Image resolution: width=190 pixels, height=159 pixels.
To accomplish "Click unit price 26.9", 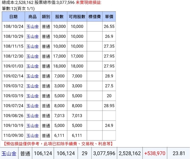I will (109, 36).
